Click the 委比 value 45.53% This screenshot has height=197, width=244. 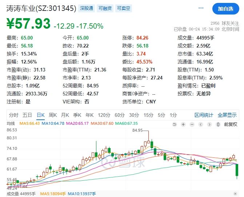pos(144,62)
